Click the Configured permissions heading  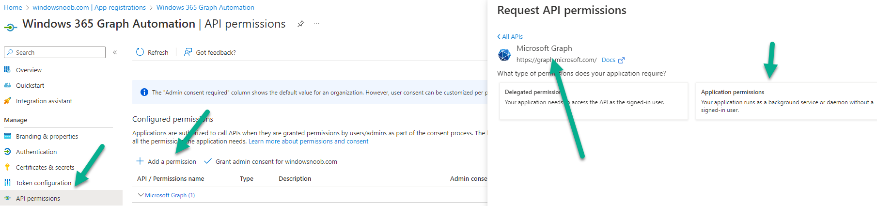(x=172, y=119)
